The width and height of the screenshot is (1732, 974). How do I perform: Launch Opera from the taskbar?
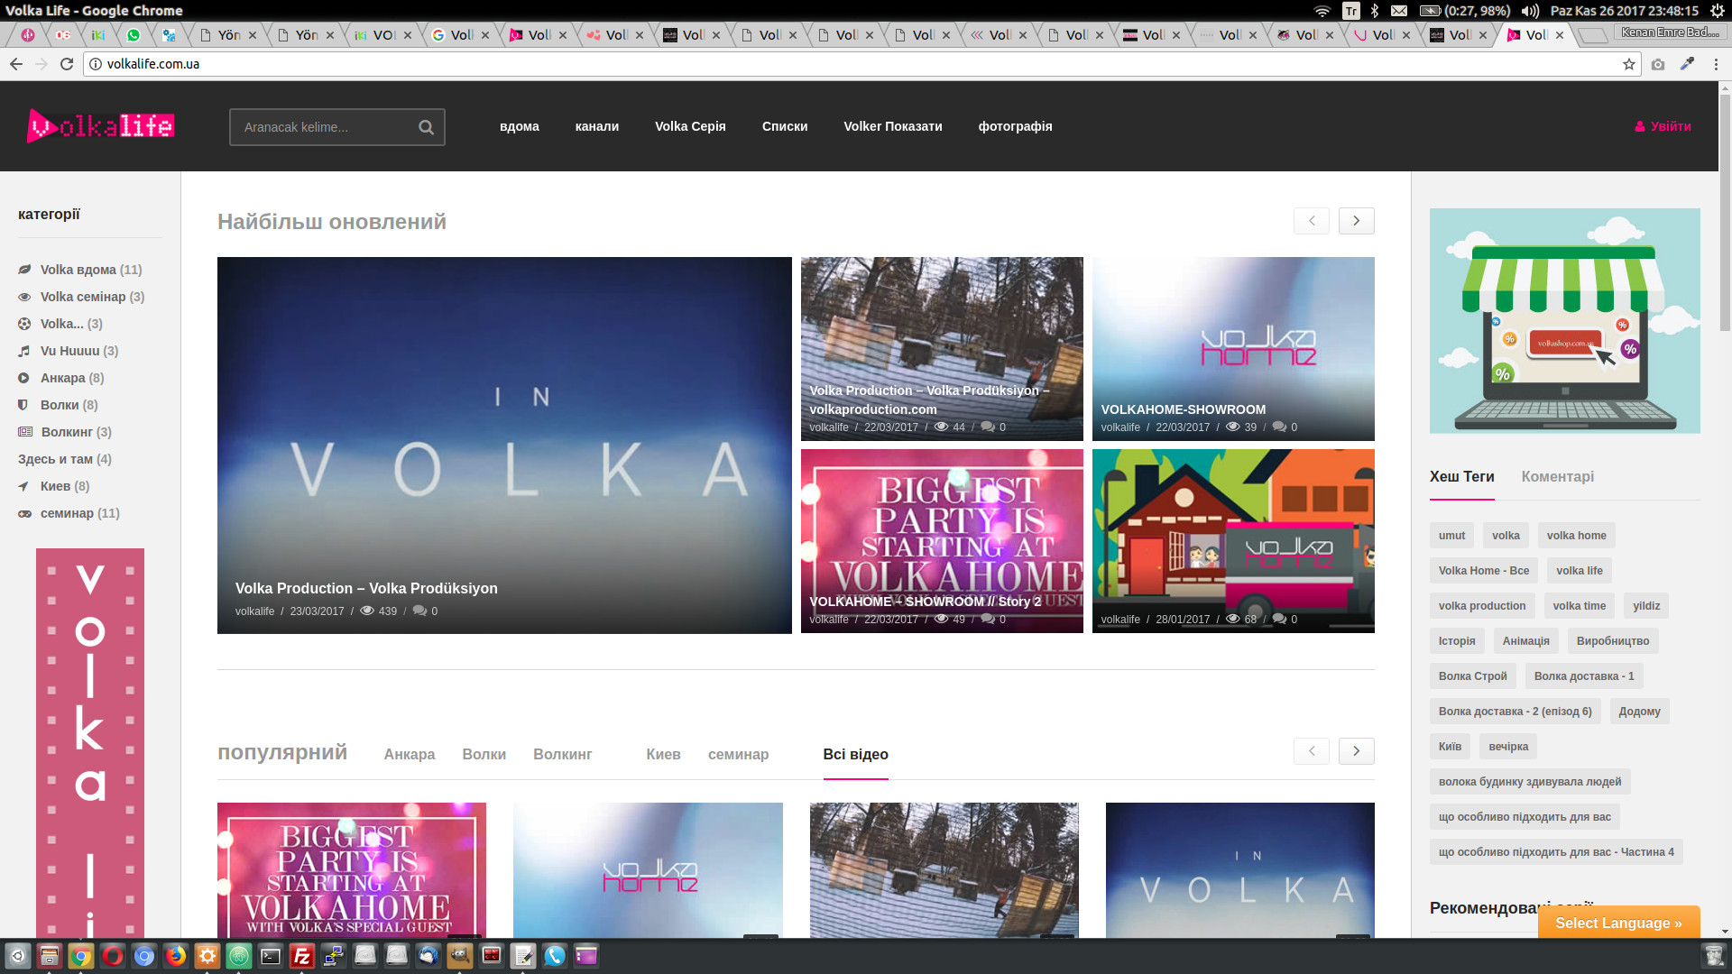point(113,955)
